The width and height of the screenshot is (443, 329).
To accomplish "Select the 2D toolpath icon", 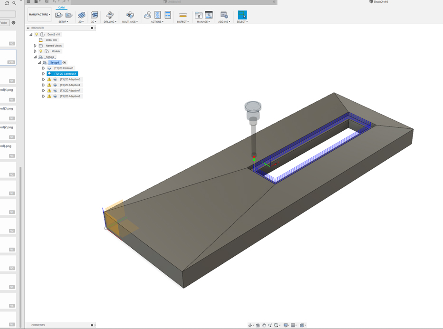I will point(81,14).
